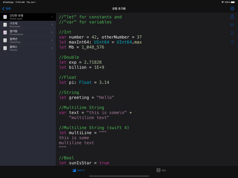Click the 'let billion = 1E+9' line
This screenshot has width=238, height=178.
click(x=82, y=67)
